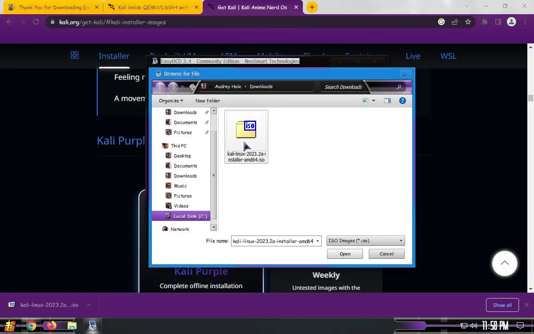Screen dimensions: 534x334
Task: Click Chrome's Back navigation arrow
Action: tap(9, 22)
